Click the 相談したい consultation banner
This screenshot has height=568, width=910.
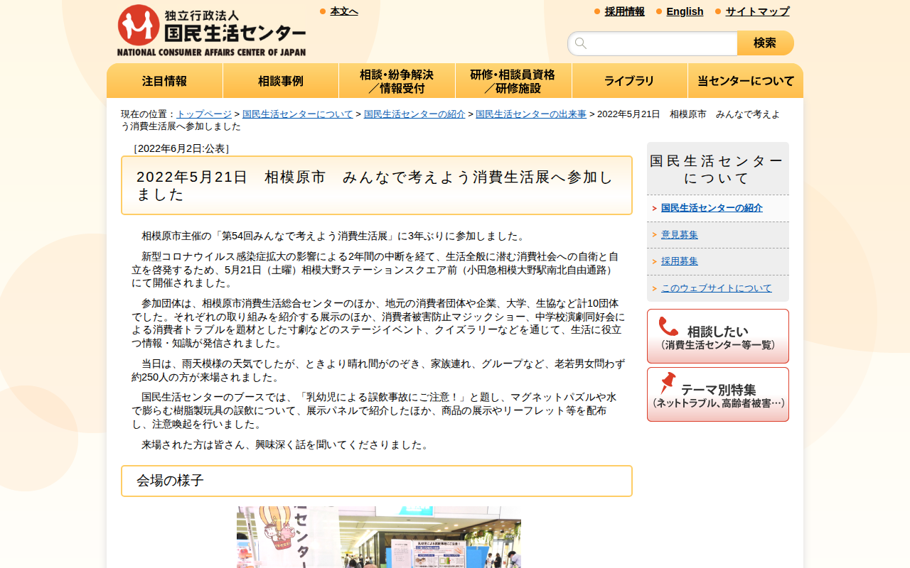pos(718,337)
